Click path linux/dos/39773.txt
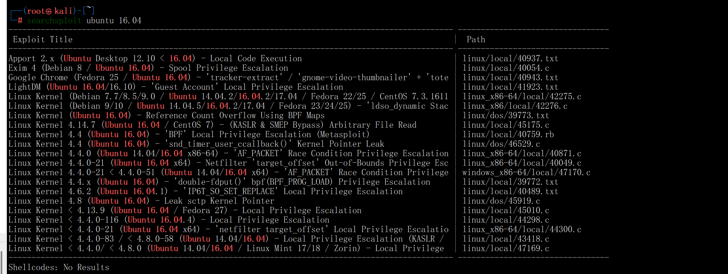The width and height of the screenshot is (728, 274). (506, 116)
